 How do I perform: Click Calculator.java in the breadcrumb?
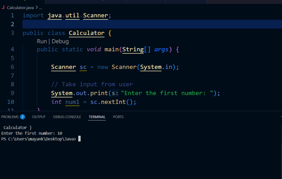click(20, 8)
